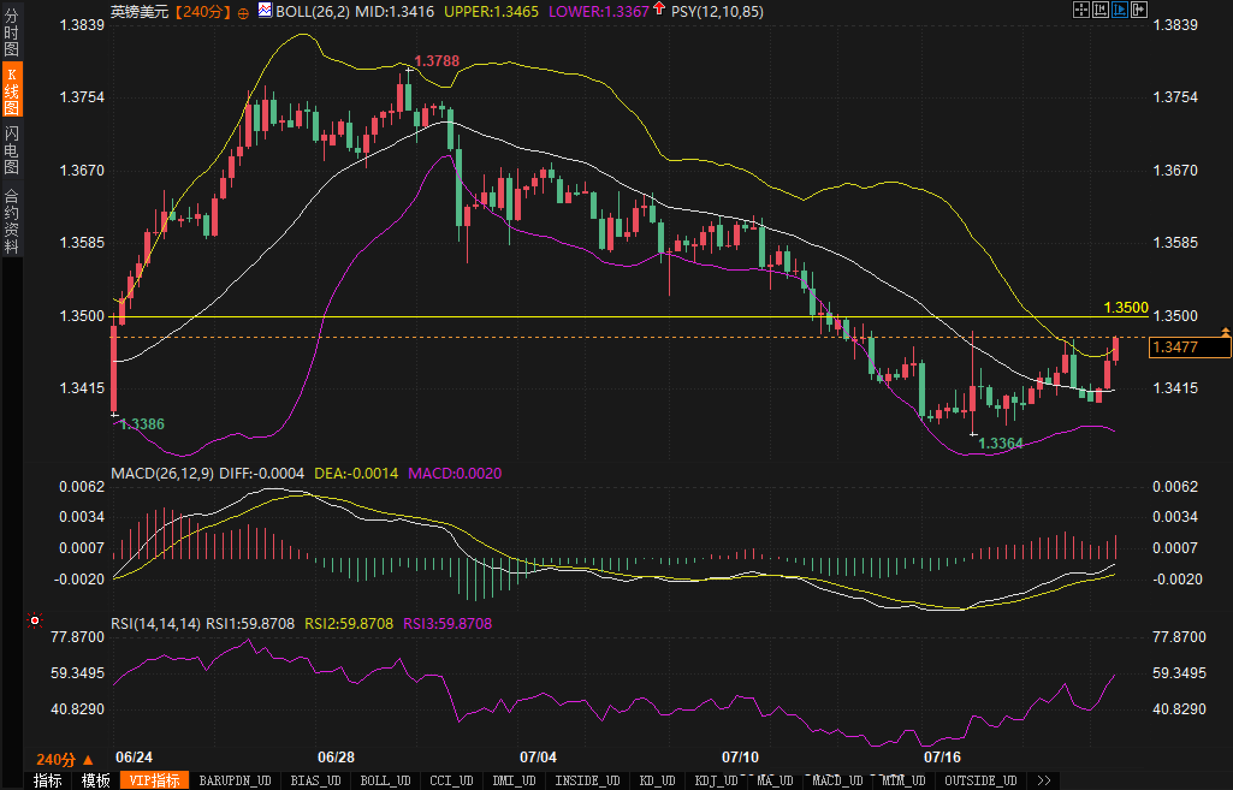Click the 07/16 date on time axis
The width and height of the screenshot is (1233, 790).
(942, 757)
